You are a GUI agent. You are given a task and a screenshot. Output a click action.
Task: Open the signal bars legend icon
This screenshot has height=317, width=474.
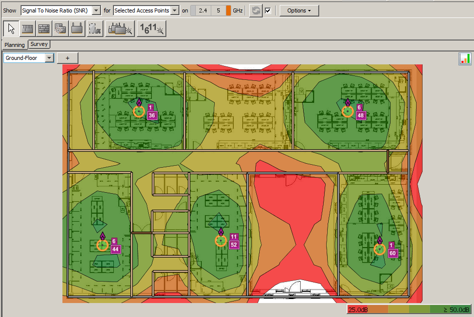465,58
